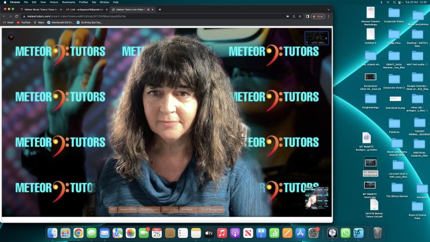Select the Knightsbridge desktop folder
The height and width of the screenshot is (242, 430).
tap(370, 102)
